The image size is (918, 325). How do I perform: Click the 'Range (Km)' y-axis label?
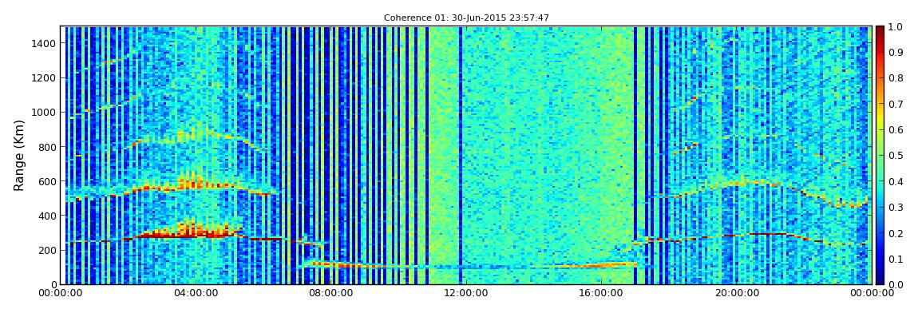19,155
